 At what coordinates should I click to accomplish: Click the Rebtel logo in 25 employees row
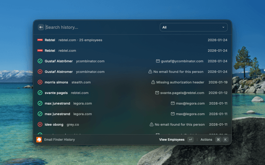[40, 40]
